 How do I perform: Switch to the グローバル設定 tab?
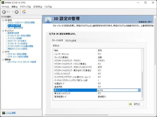click(57, 40)
